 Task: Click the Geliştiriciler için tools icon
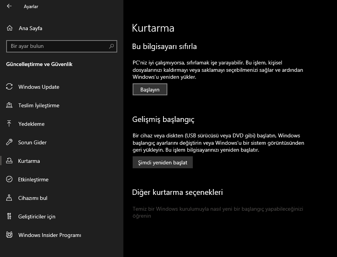tap(9, 216)
